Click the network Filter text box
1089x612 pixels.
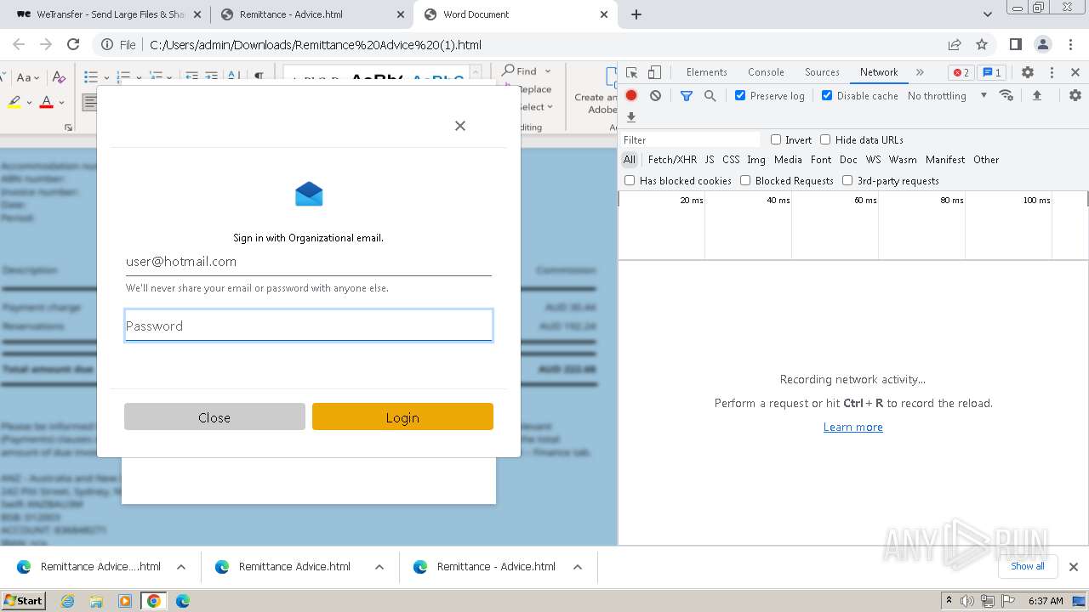click(691, 139)
